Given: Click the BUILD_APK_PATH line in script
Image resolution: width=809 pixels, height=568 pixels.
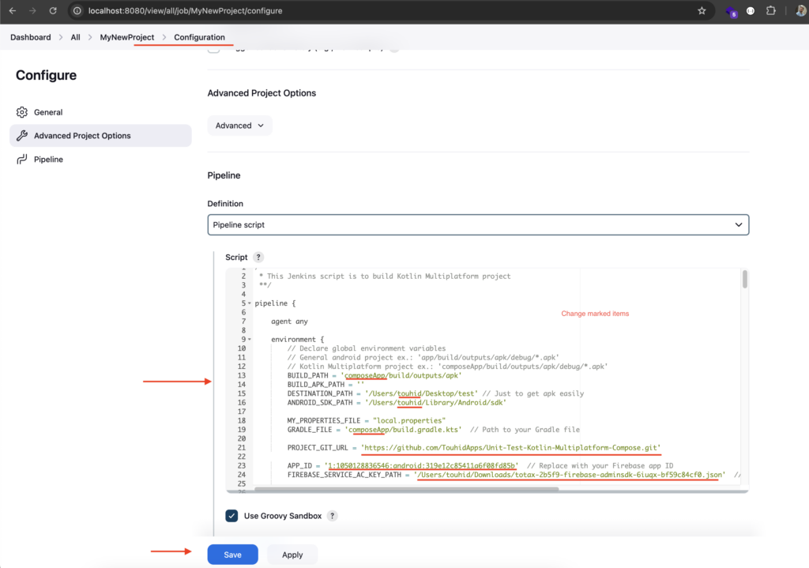Looking at the screenshot, I should coord(325,385).
